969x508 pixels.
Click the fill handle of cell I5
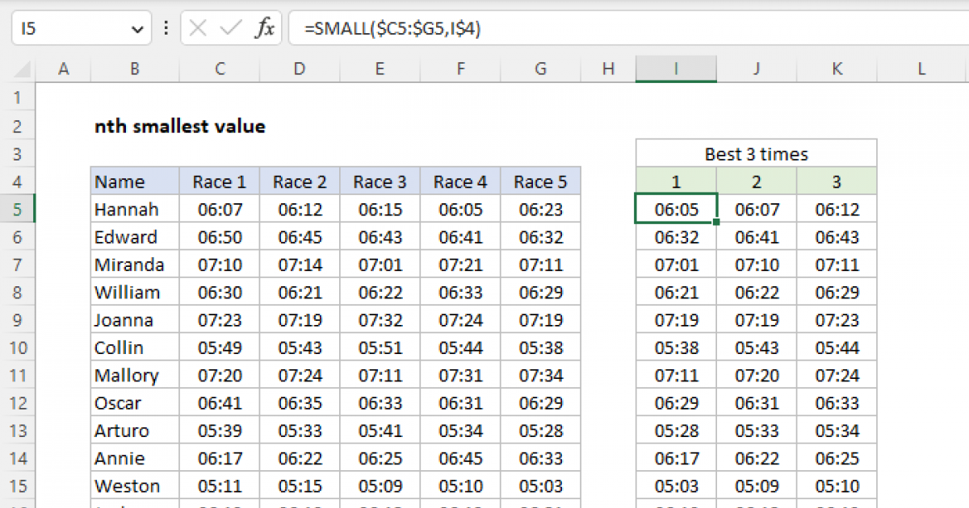(717, 223)
